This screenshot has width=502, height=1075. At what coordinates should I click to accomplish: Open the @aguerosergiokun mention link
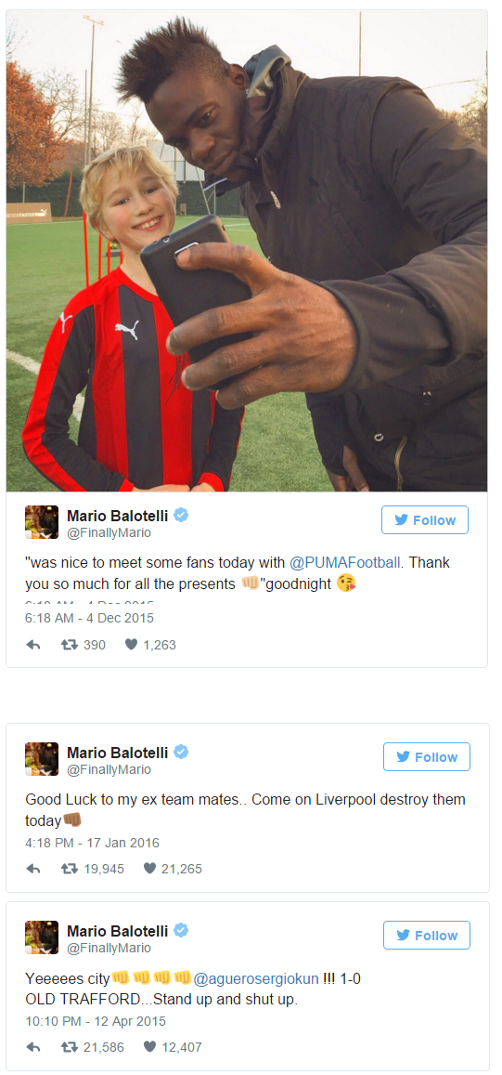pos(256,979)
